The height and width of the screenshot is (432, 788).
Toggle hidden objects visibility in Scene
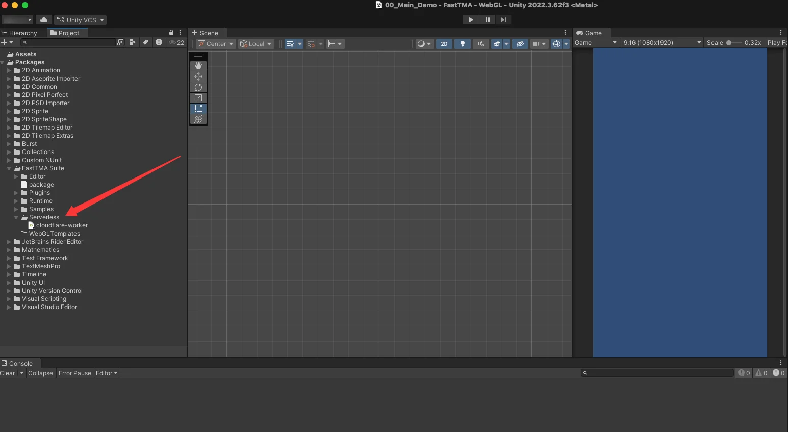520,44
